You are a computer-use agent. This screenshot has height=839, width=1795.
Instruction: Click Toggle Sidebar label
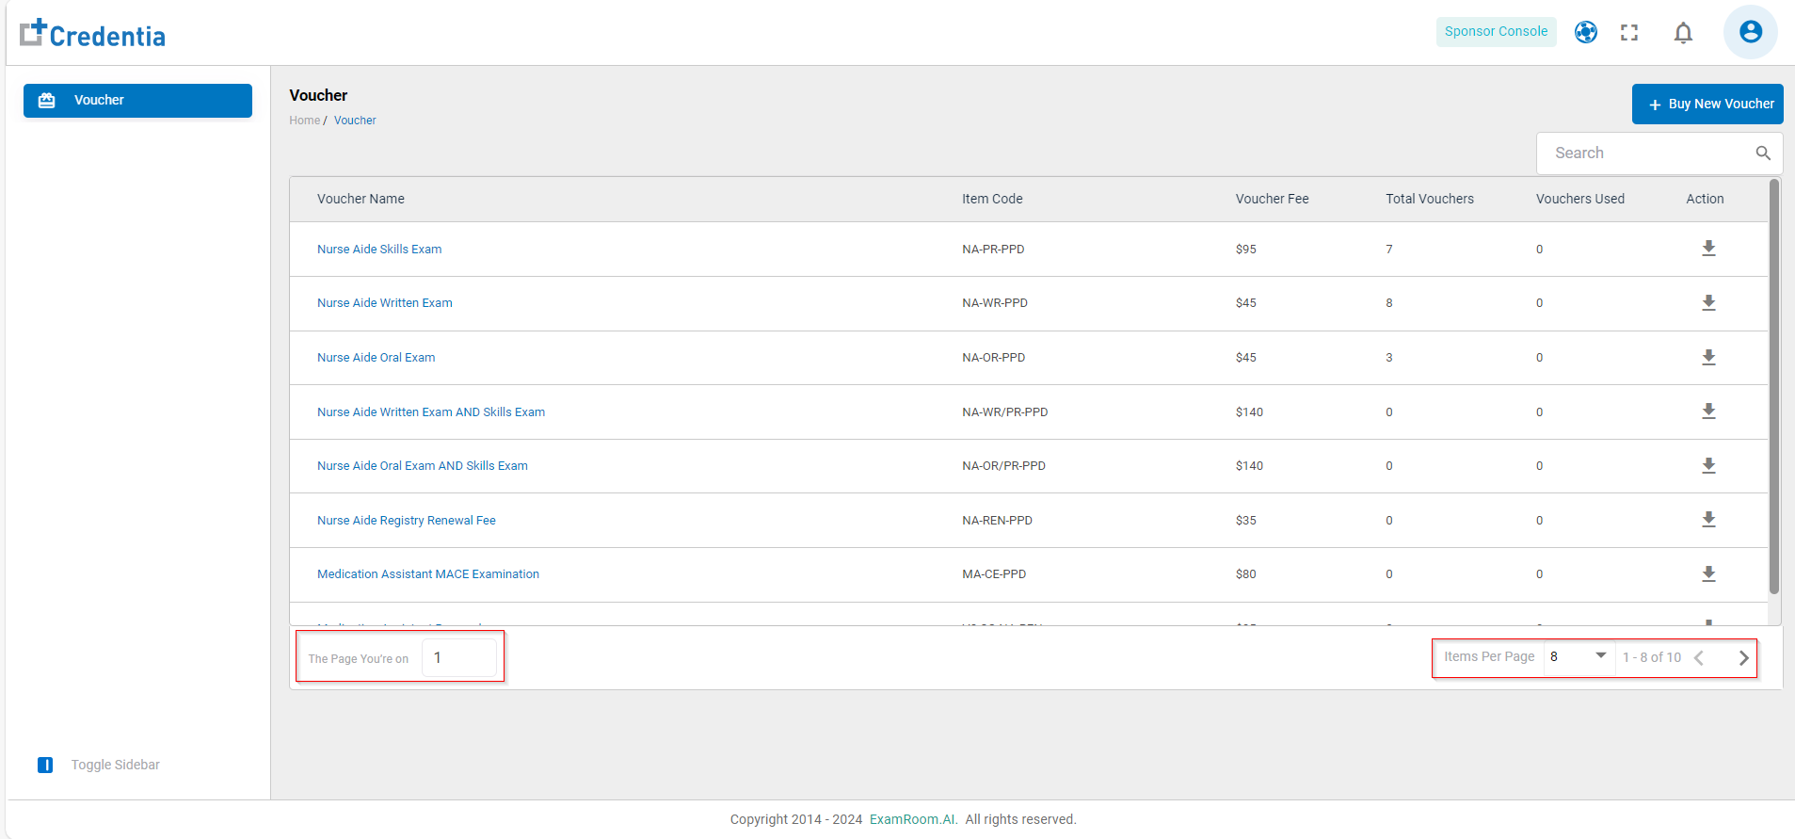click(x=116, y=765)
